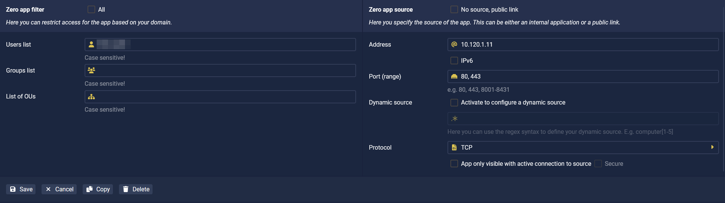725x203 pixels.
Task: Click the user icon in Users list field
Action: pyautogui.click(x=91, y=44)
